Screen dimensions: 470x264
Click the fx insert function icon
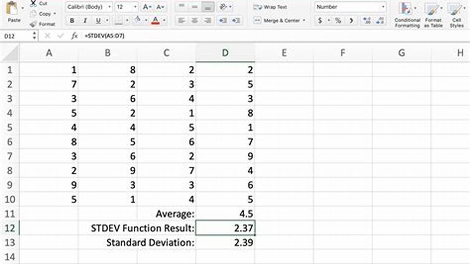(x=75, y=36)
